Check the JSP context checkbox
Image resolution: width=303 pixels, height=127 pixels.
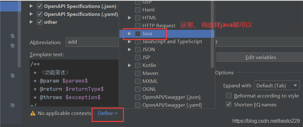(138, 57)
